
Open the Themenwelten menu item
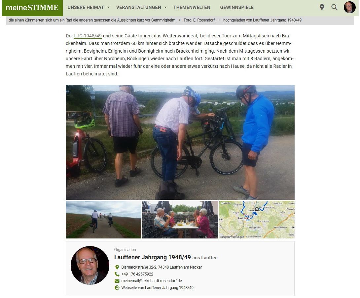point(192,7)
